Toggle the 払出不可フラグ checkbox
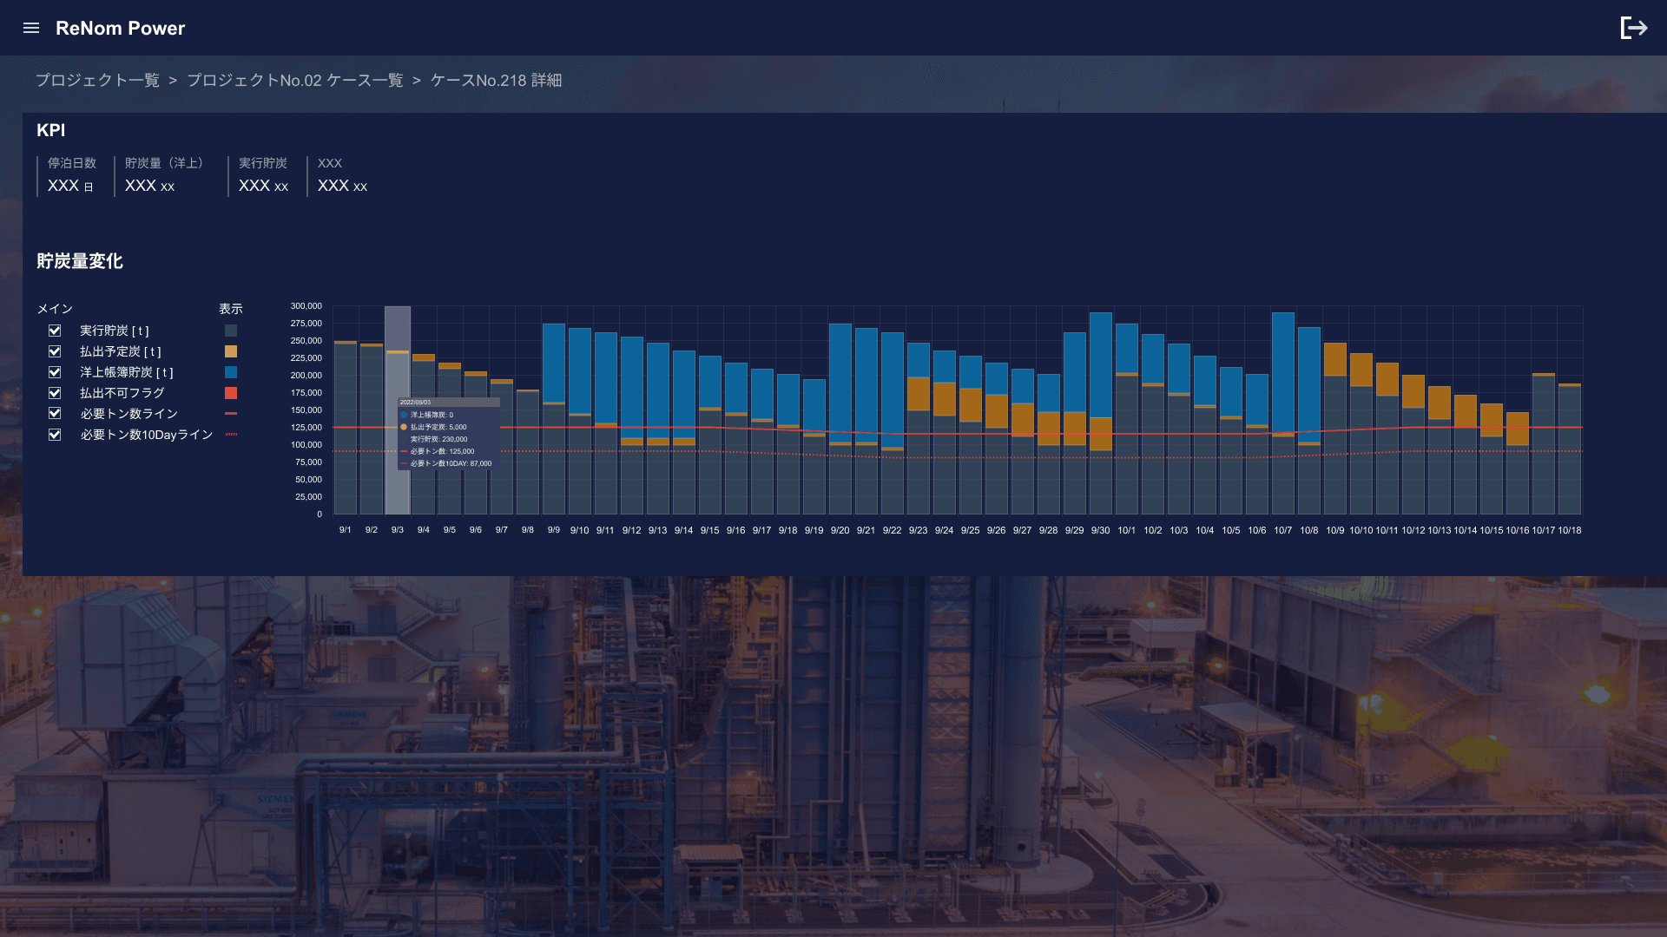The image size is (1667, 937). point(55,393)
